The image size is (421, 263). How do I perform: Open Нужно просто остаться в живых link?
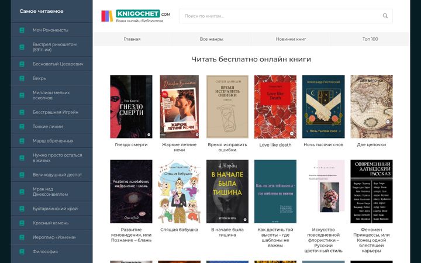[x=57, y=158]
